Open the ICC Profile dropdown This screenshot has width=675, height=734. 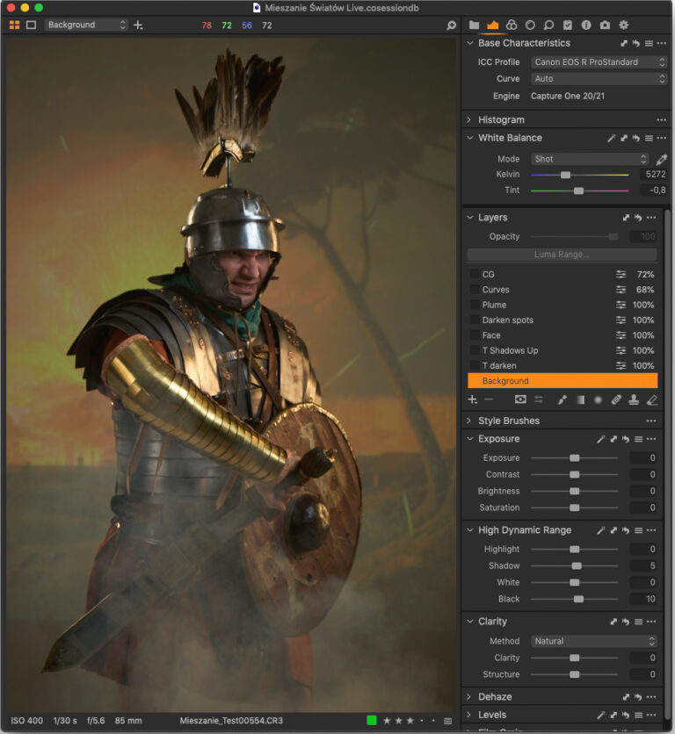[x=599, y=61]
